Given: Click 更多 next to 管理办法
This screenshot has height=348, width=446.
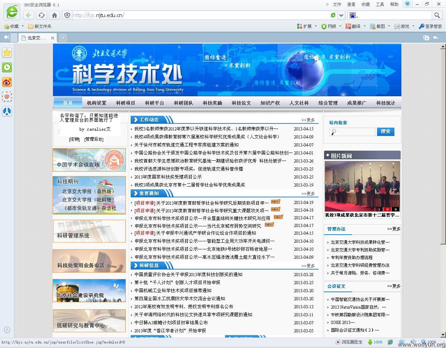Looking at the screenshot, I should pos(394,229).
